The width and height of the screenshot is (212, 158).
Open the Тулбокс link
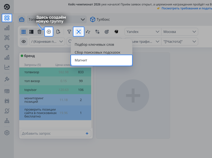pos(100,20)
